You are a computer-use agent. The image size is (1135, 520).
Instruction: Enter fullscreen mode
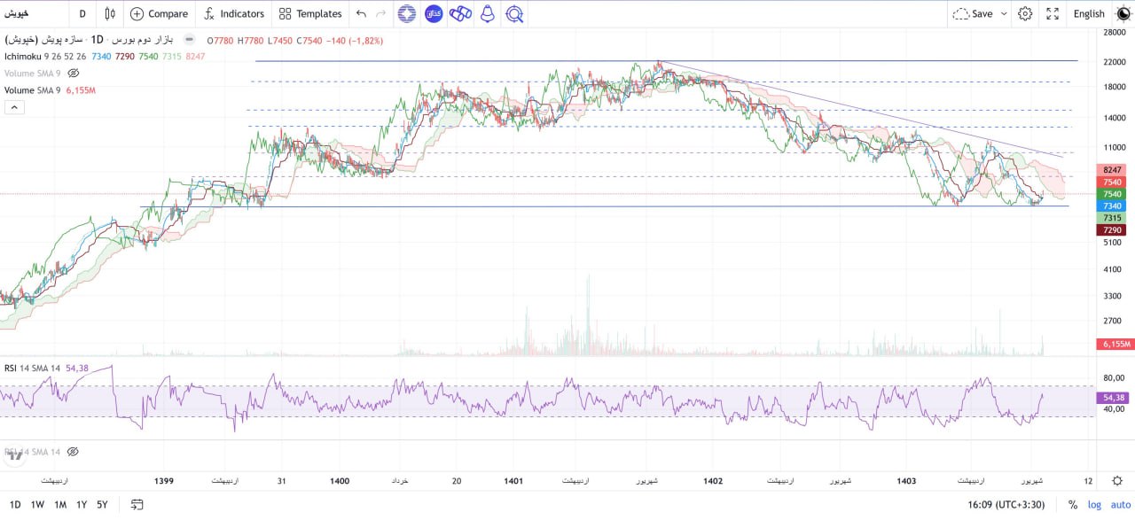pyautogui.click(x=1053, y=13)
